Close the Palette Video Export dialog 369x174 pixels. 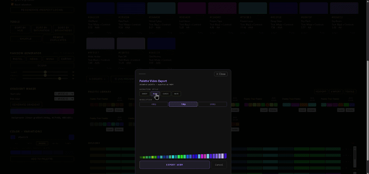pos(220,74)
